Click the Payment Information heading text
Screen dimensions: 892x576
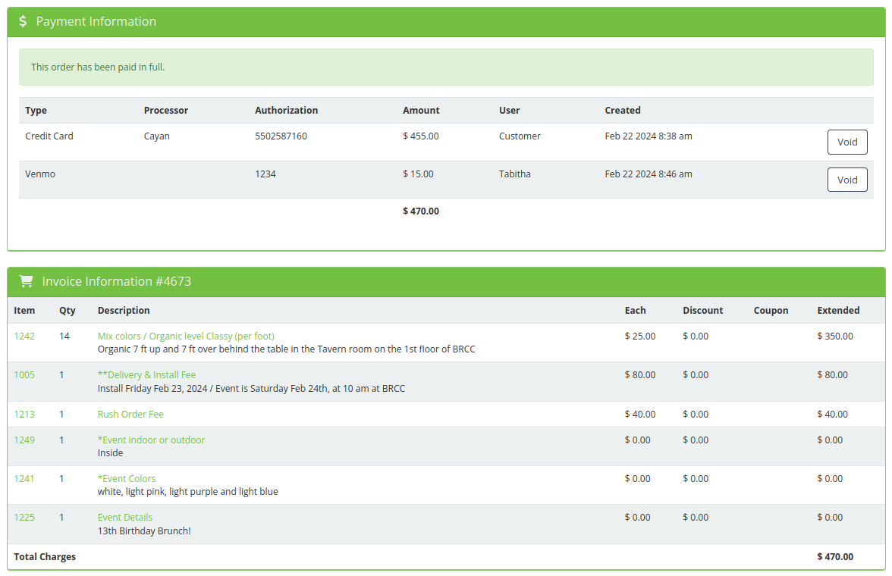96,22
